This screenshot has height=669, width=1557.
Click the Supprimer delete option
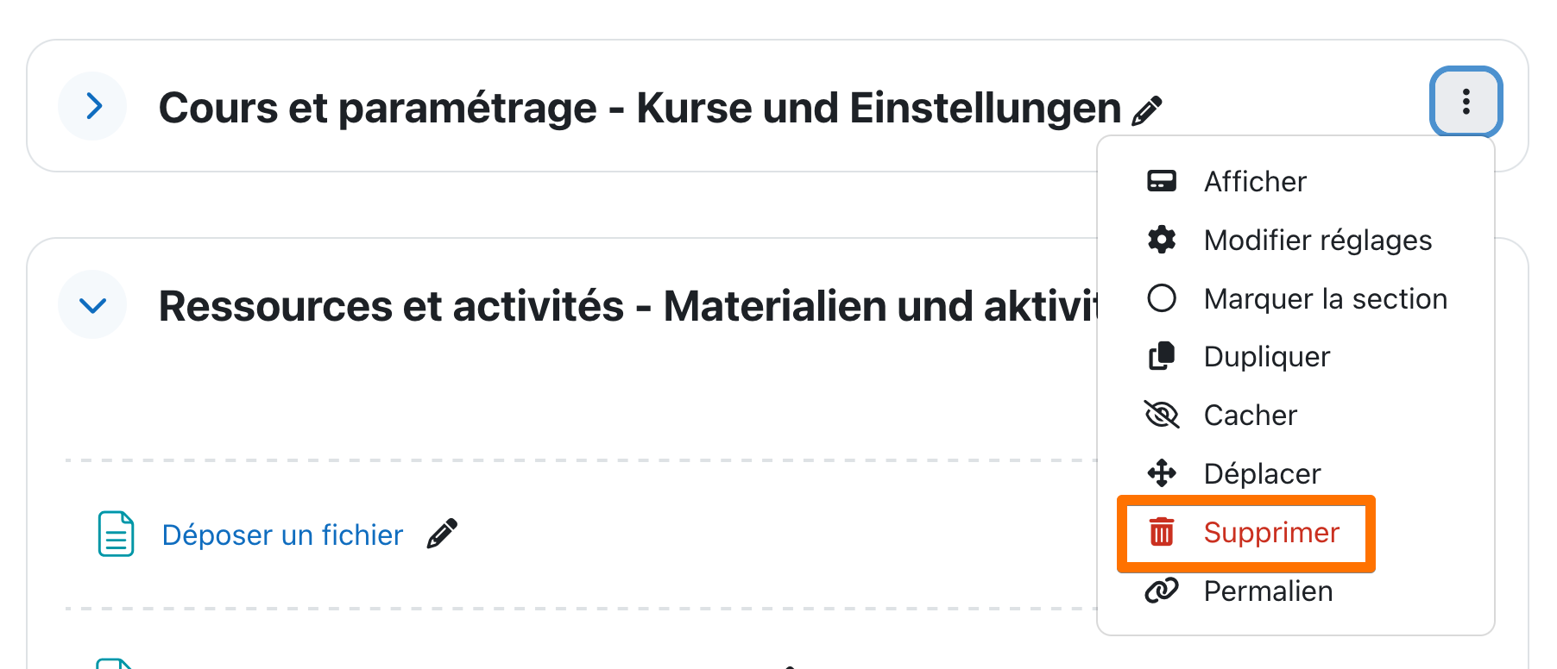click(1270, 533)
